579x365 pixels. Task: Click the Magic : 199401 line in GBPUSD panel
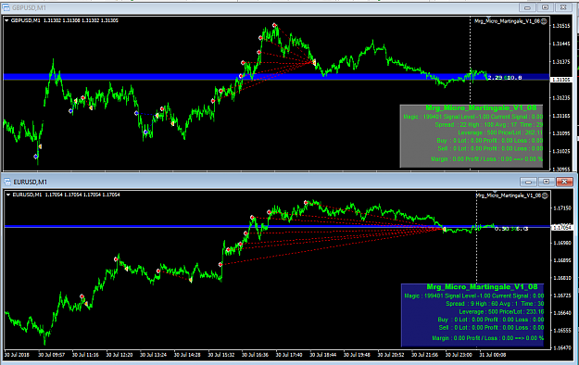[473, 117]
